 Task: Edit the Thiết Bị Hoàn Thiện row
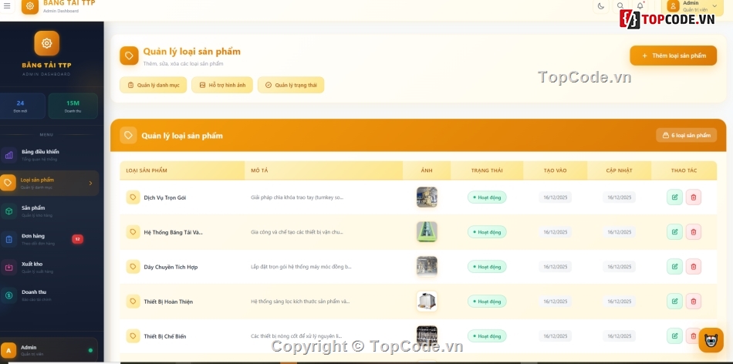pyautogui.click(x=674, y=302)
